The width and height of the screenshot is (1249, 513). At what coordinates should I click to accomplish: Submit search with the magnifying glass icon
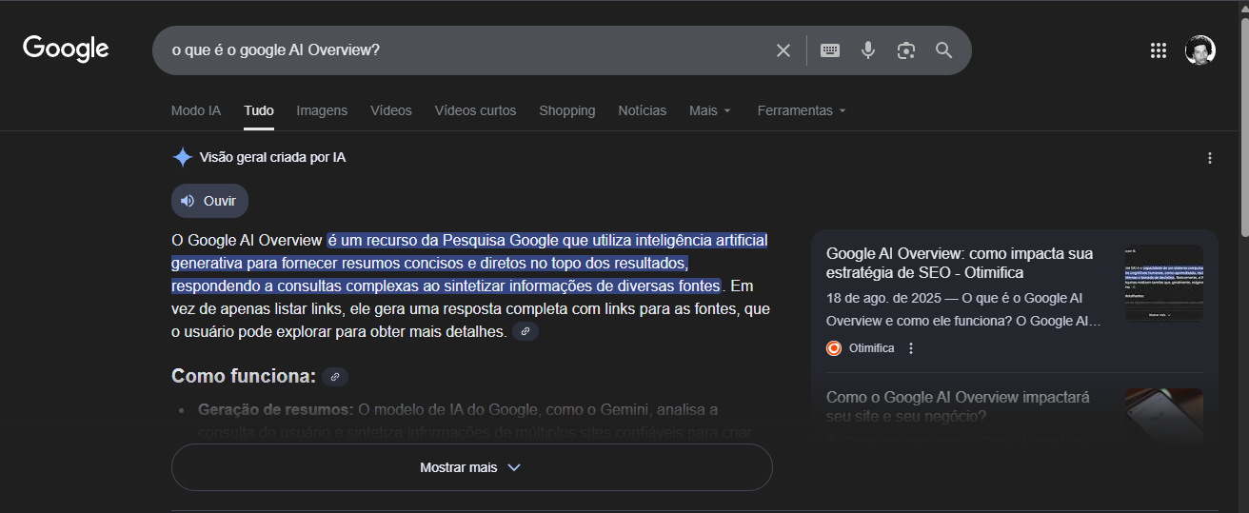(x=944, y=50)
